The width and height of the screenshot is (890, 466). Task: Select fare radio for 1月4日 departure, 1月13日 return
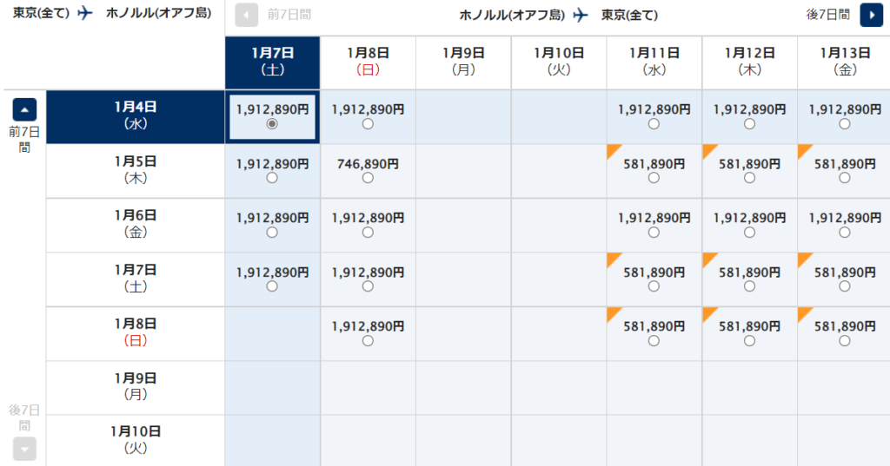tap(845, 123)
